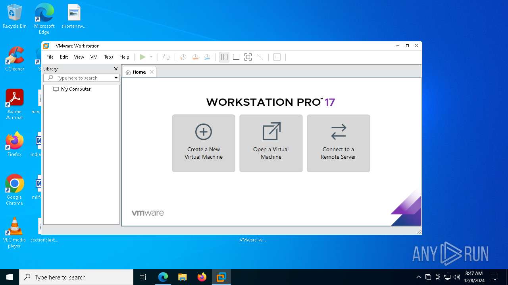The width and height of the screenshot is (508, 285).
Task: Click the Send Ctrl+Alt+Del toolbar icon
Action: [166, 57]
